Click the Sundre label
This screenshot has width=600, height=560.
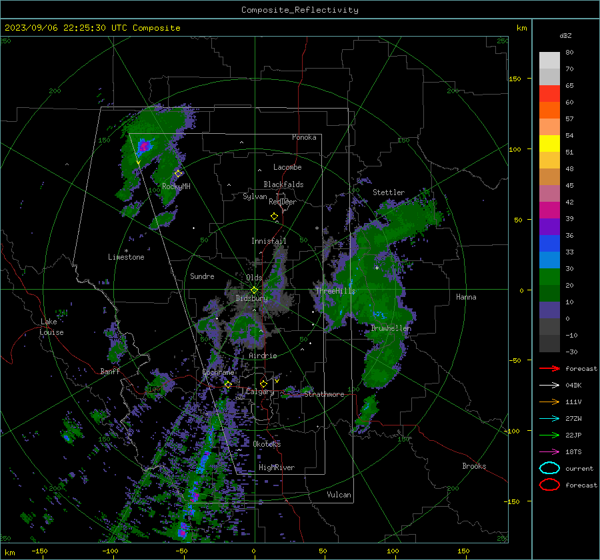click(202, 276)
